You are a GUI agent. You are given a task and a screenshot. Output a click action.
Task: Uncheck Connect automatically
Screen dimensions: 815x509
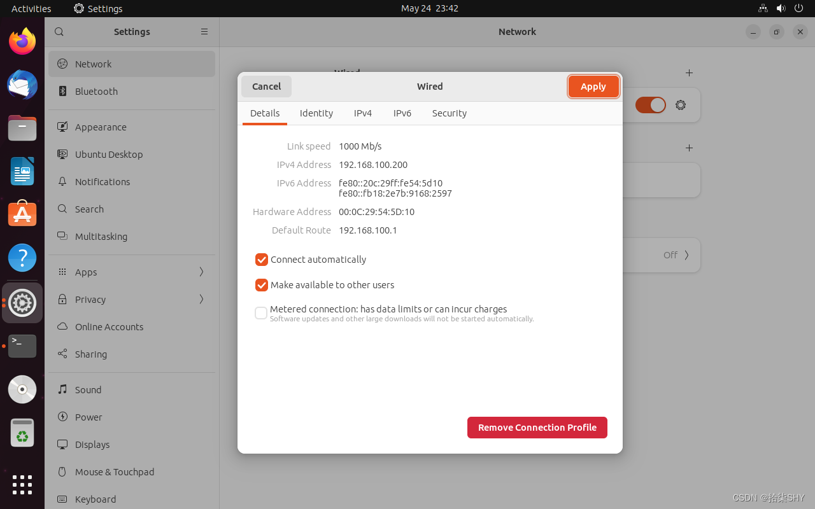coord(261,260)
